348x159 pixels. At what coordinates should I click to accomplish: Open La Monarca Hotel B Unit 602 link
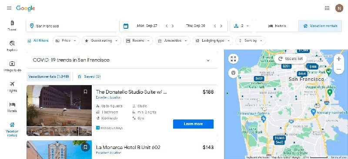[128, 147]
